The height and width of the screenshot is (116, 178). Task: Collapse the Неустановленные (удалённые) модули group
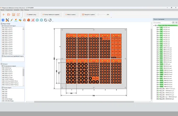click(2, 56)
